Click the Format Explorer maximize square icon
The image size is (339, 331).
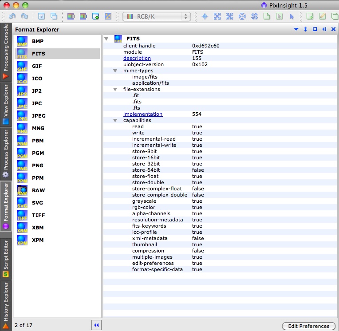[315, 29]
